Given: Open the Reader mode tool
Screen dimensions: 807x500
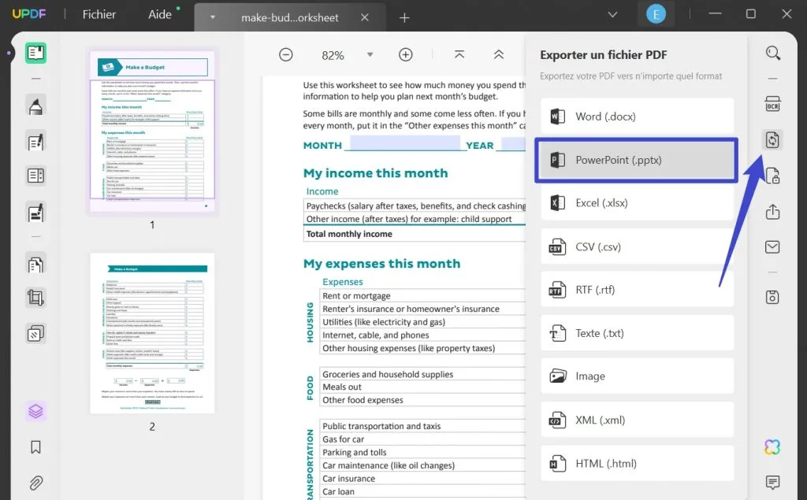Looking at the screenshot, I should click(x=35, y=54).
